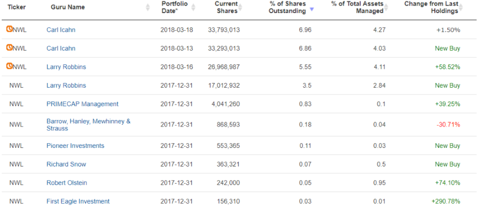Click the Guru Name header text
This screenshot has width=477, height=209.
click(x=68, y=7)
